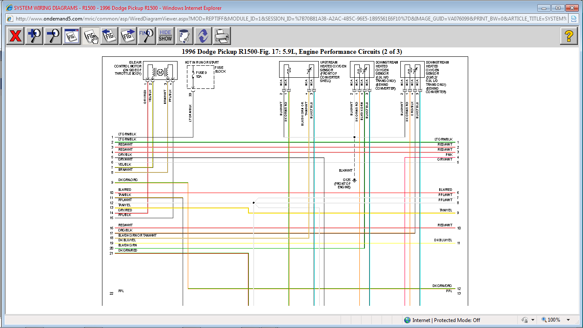Zoom out with the minus magnifier tool
The height and width of the screenshot is (328, 583).
(x=53, y=36)
